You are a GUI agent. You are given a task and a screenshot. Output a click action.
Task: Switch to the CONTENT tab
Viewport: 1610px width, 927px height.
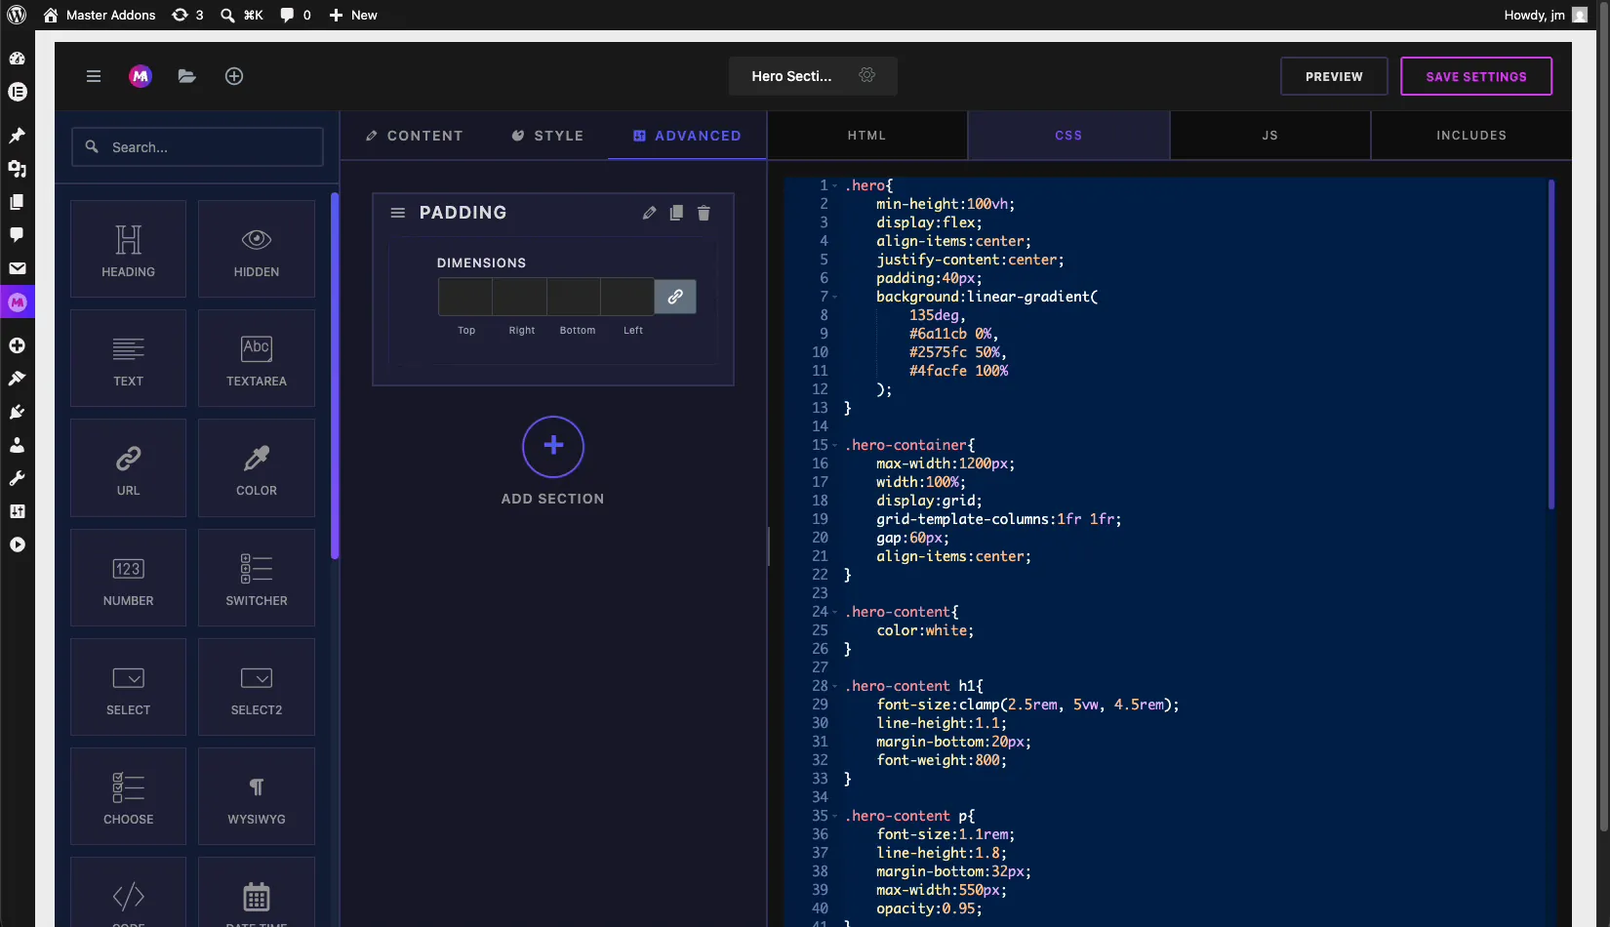point(414,136)
